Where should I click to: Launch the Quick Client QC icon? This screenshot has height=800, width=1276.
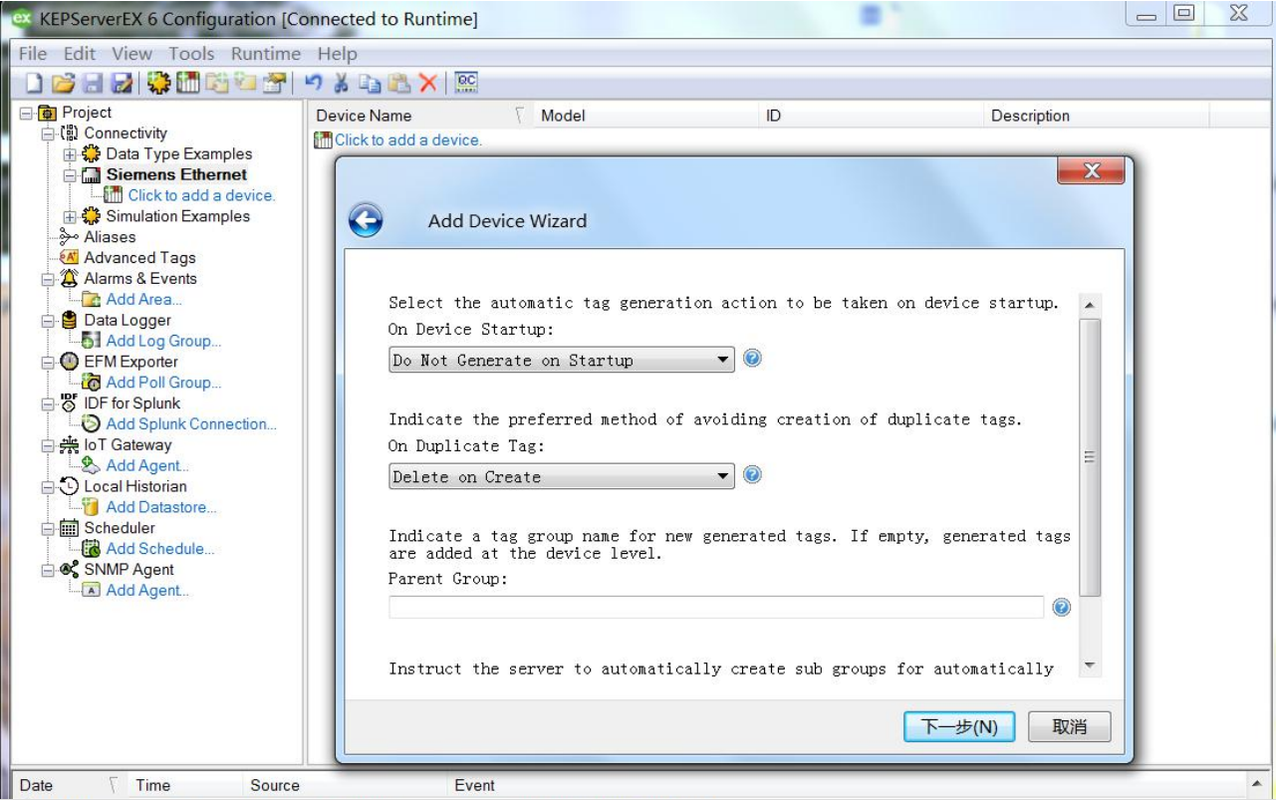tap(466, 84)
